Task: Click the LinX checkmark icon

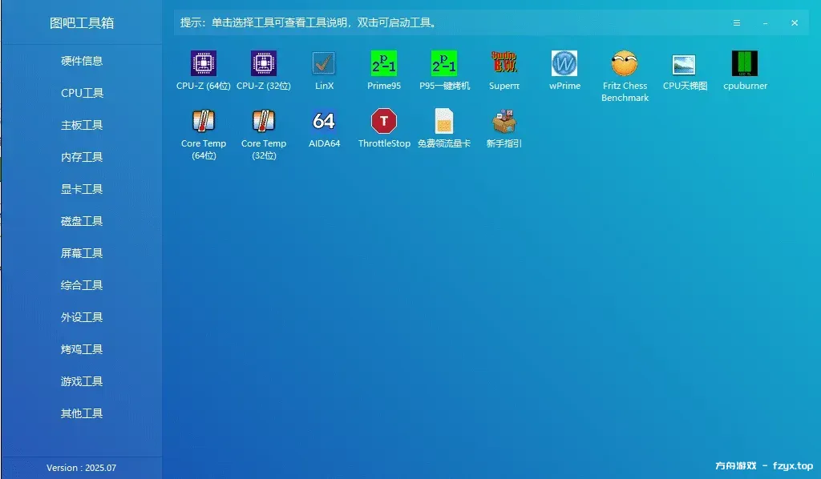Action: point(324,64)
